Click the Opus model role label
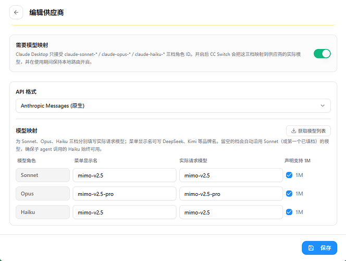Screen dimensions: 346x261 (43, 194)
